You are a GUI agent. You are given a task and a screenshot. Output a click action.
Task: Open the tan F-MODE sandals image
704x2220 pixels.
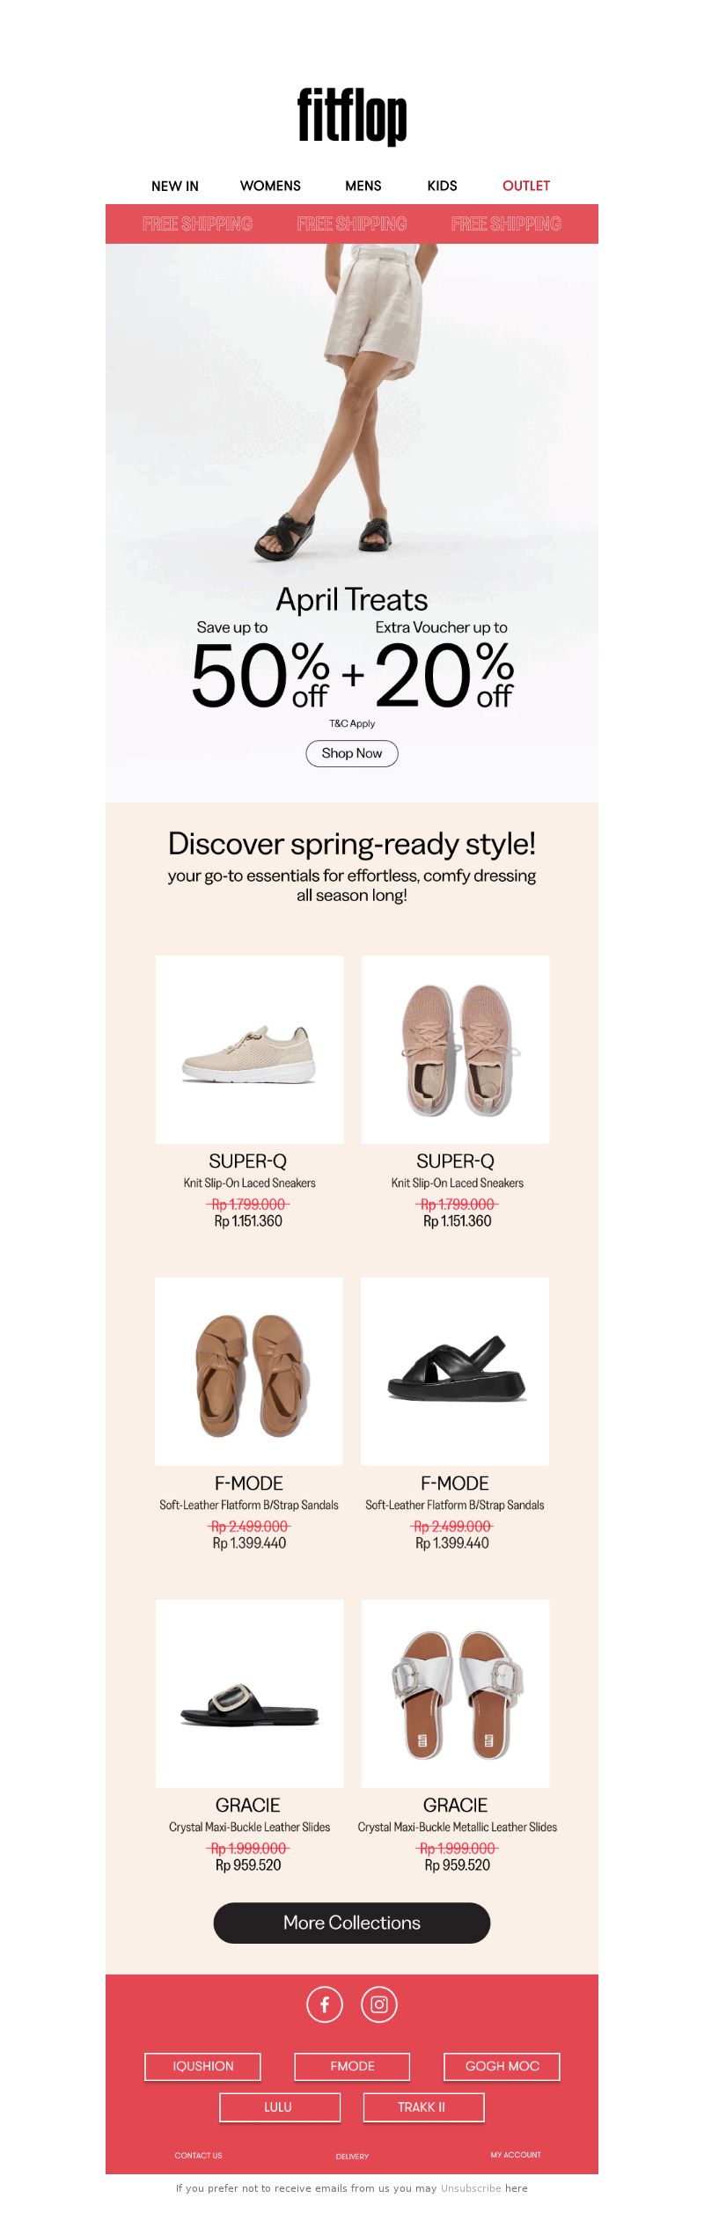[x=249, y=1371]
